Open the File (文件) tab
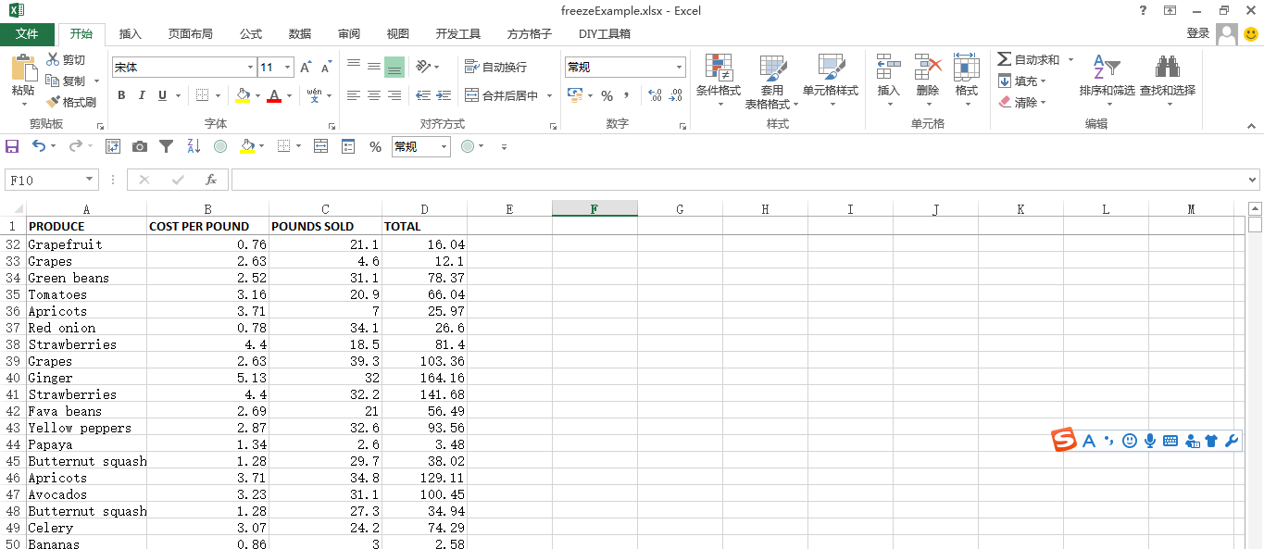The image size is (1264, 549). pyautogui.click(x=27, y=33)
